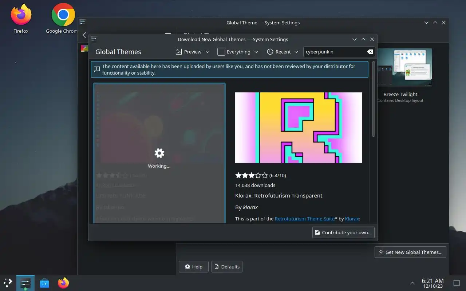This screenshot has height=291, width=466.
Task: Click the System Settings taskbar icon
Action: tap(25, 283)
